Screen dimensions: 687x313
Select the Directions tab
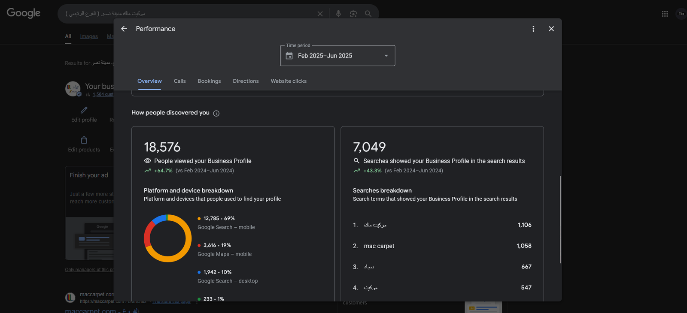click(246, 81)
